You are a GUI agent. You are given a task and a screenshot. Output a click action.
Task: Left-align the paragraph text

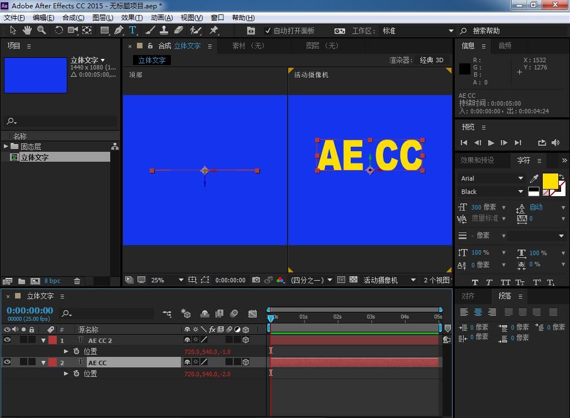[x=464, y=312]
